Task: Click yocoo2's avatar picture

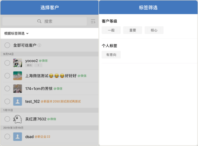Action: [x=18, y=63]
